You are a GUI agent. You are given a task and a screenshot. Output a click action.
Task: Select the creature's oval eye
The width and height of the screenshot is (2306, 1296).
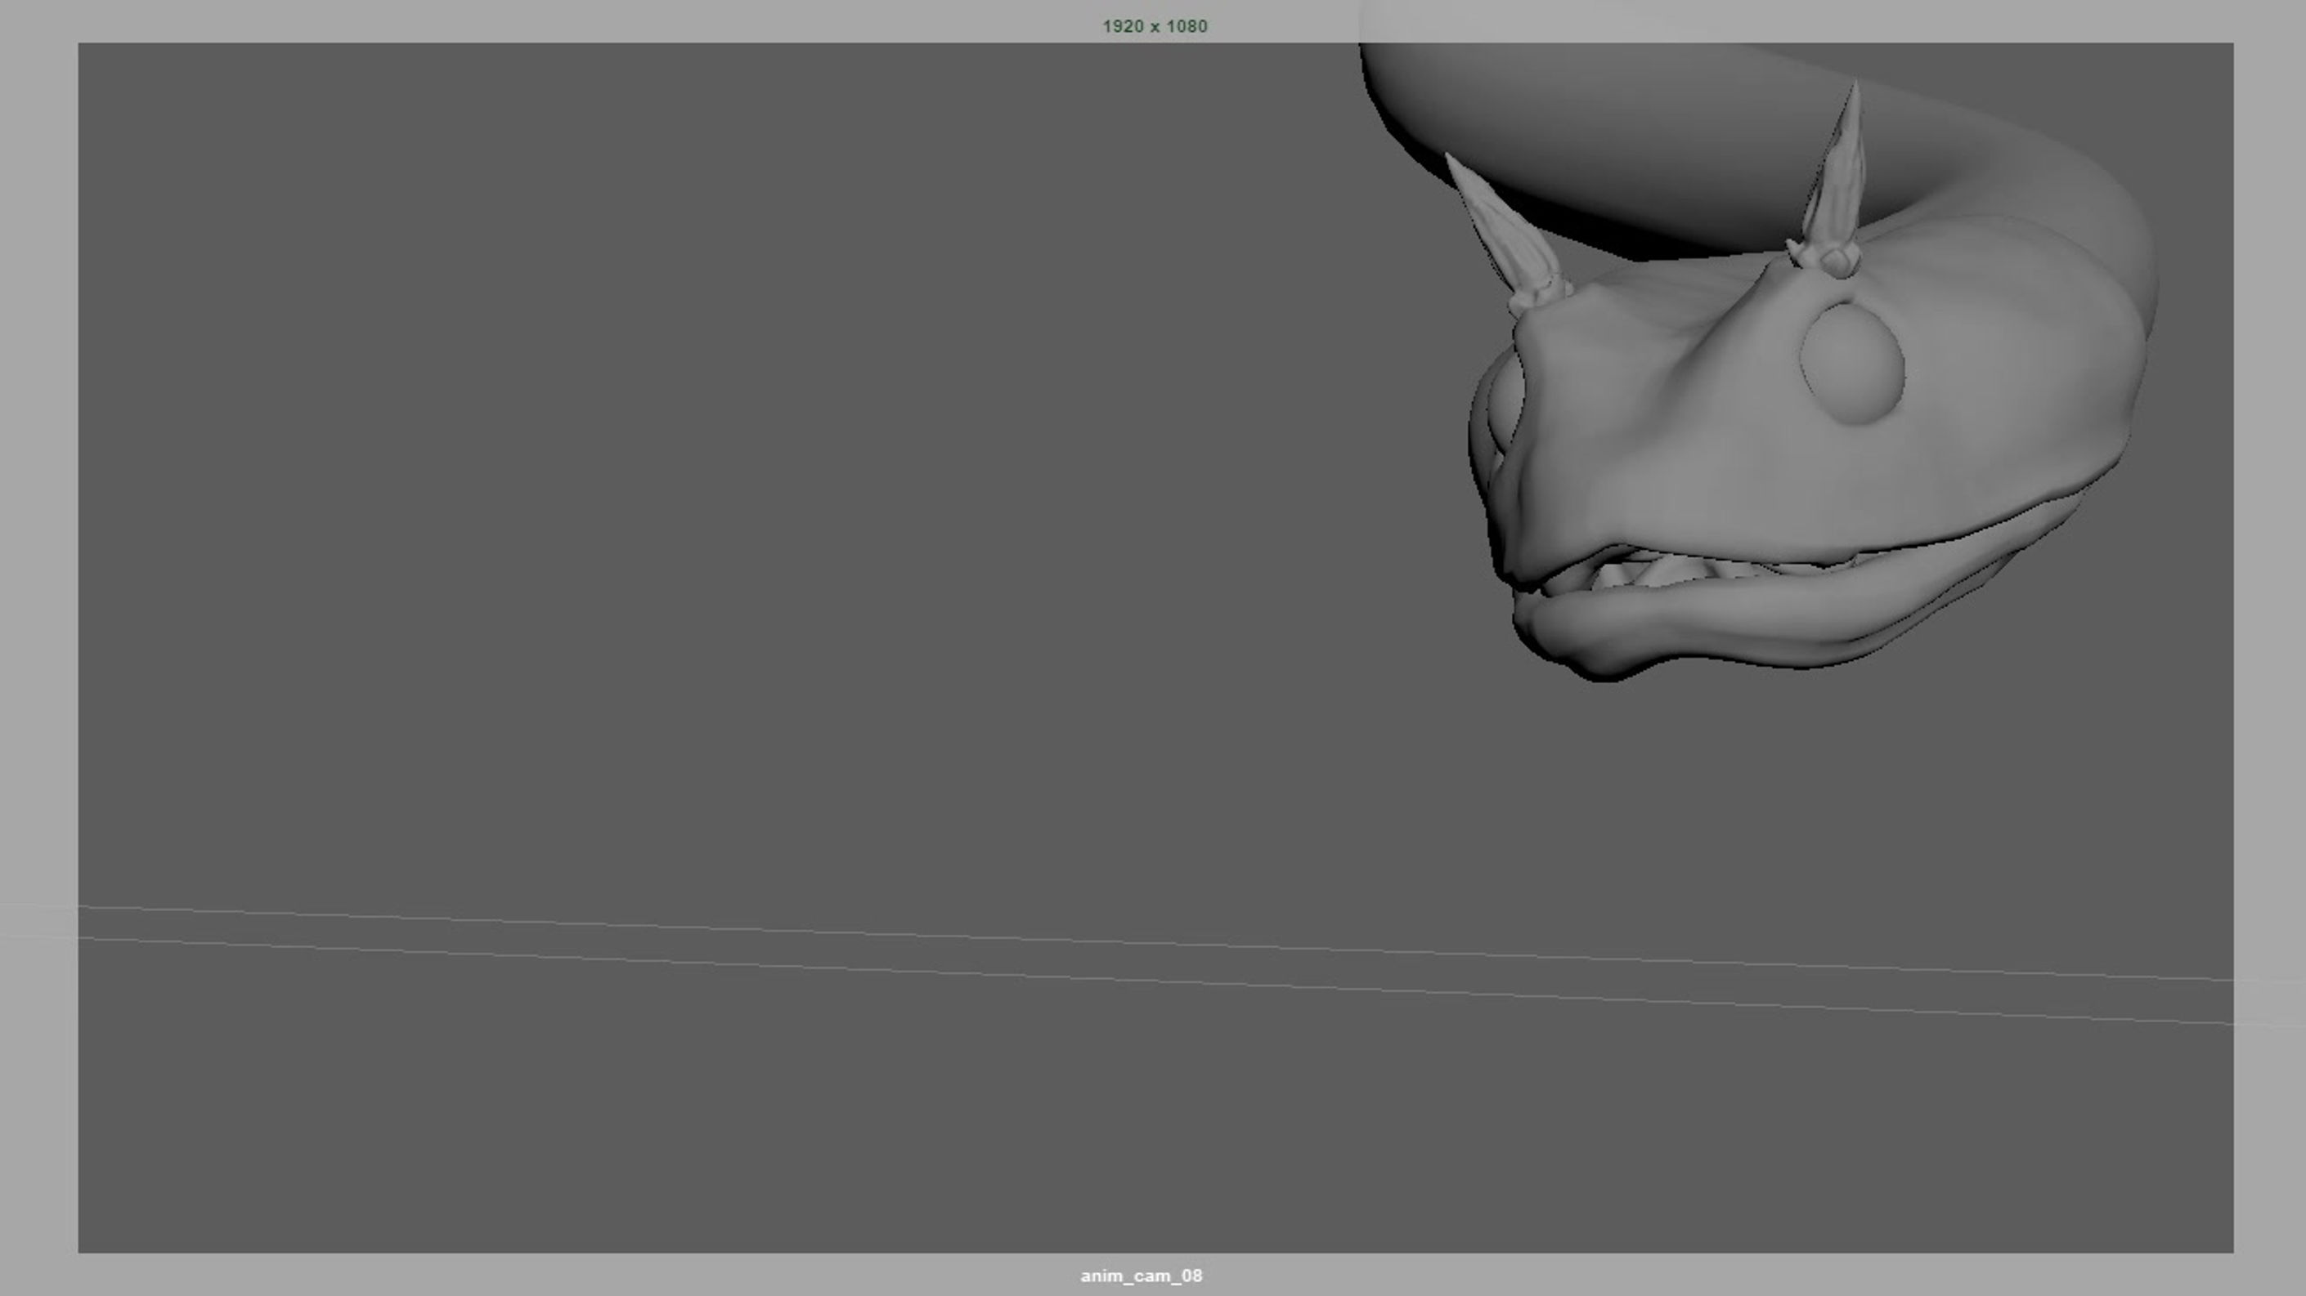click(x=1851, y=363)
